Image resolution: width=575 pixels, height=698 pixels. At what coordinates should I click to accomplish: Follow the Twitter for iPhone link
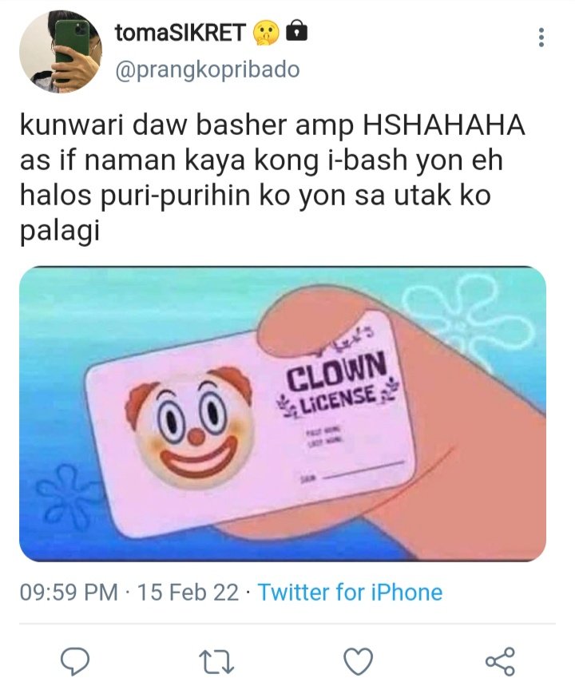(x=351, y=593)
